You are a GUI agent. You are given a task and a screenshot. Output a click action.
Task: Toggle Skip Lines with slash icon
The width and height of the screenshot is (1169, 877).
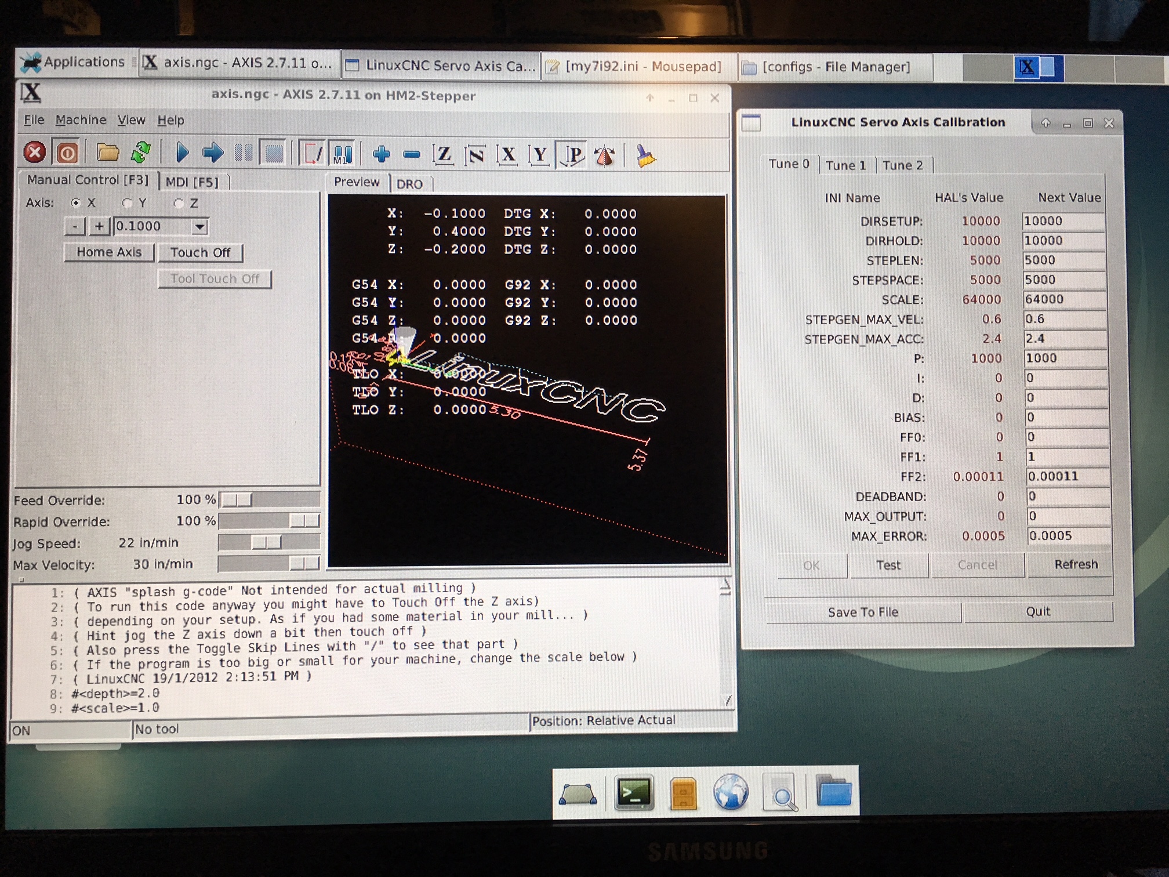pyautogui.click(x=312, y=154)
